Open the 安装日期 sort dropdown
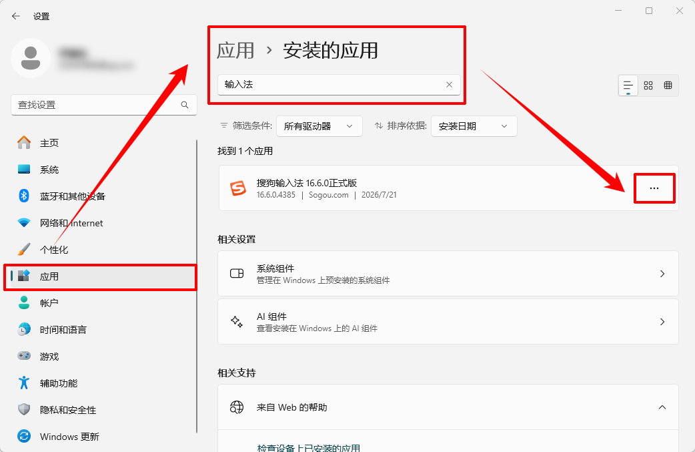The width and height of the screenshot is (695, 452). click(474, 126)
